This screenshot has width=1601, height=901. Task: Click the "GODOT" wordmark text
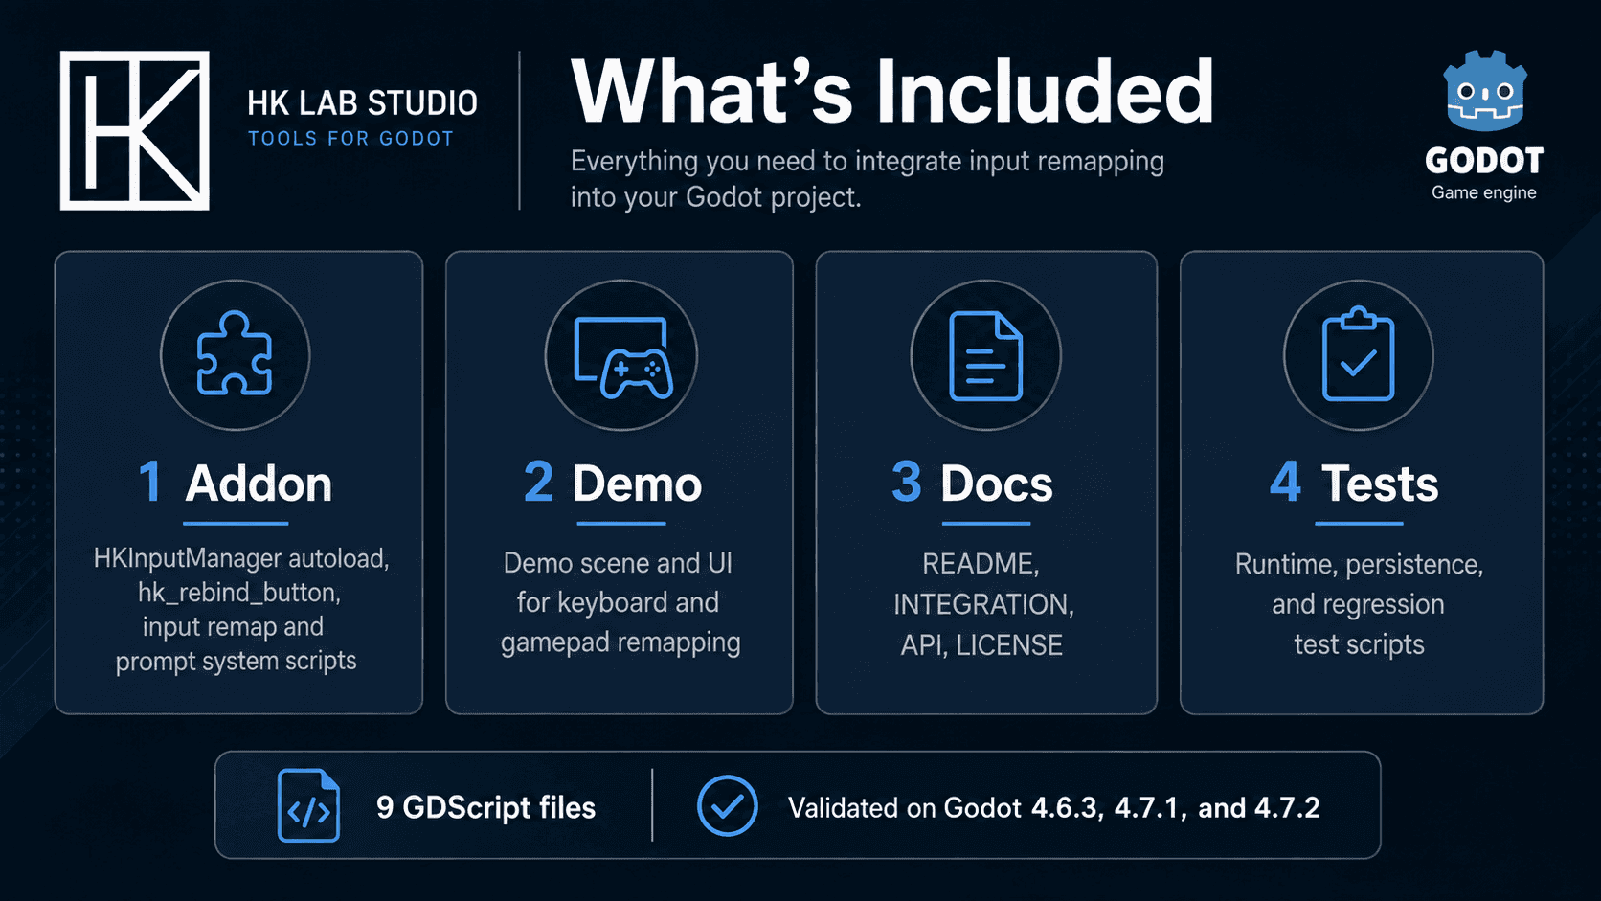click(x=1484, y=160)
